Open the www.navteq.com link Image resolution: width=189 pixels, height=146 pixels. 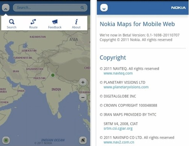pos(118,73)
